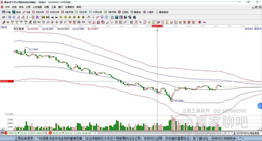Click the save floppy disk icon

click(x=125, y=17)
